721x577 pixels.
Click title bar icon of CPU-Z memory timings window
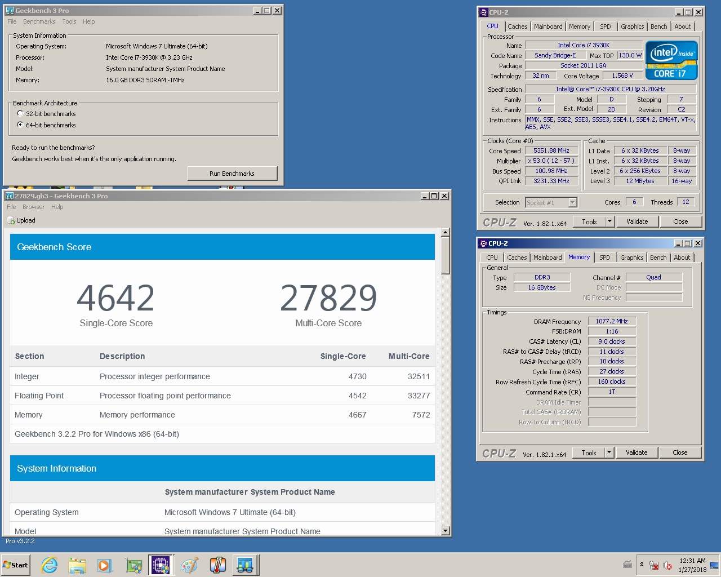click(483, 243)
